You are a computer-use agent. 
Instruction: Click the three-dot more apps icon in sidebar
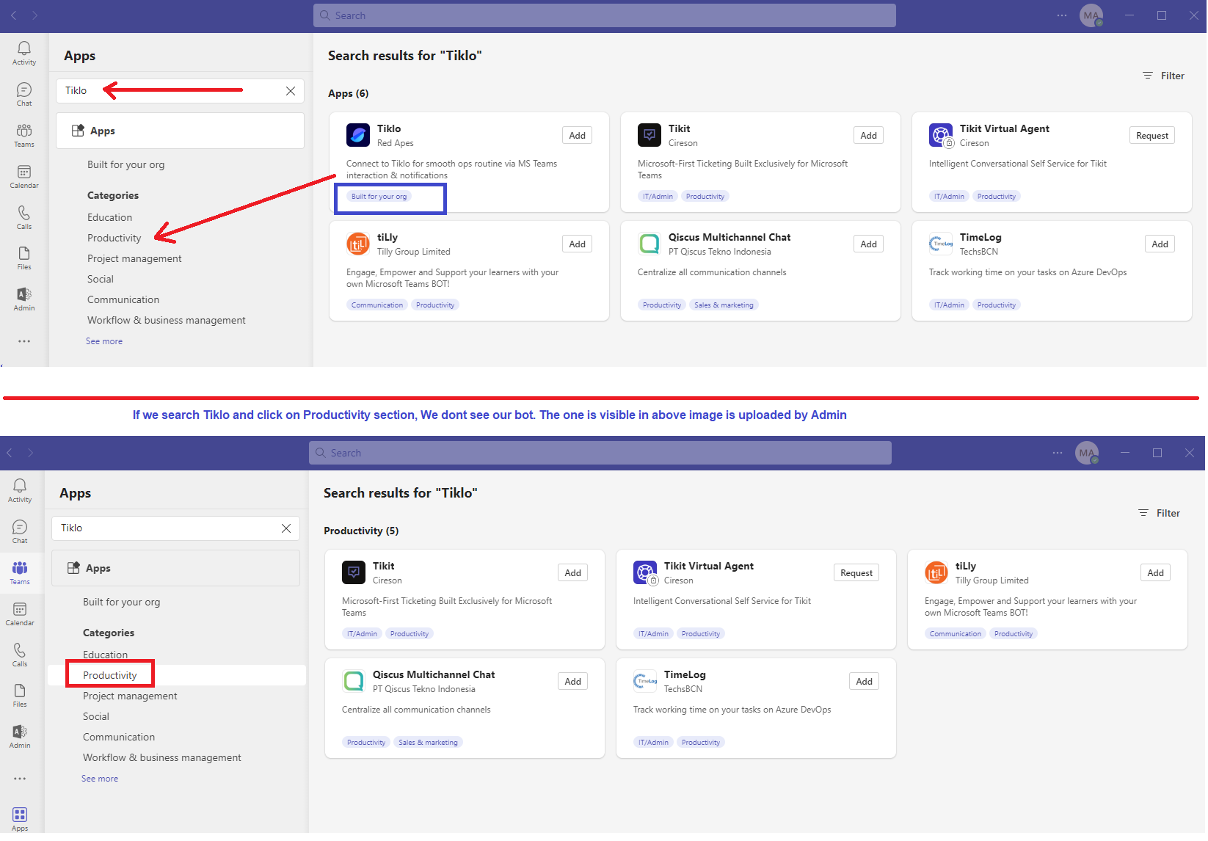[23, 341]
